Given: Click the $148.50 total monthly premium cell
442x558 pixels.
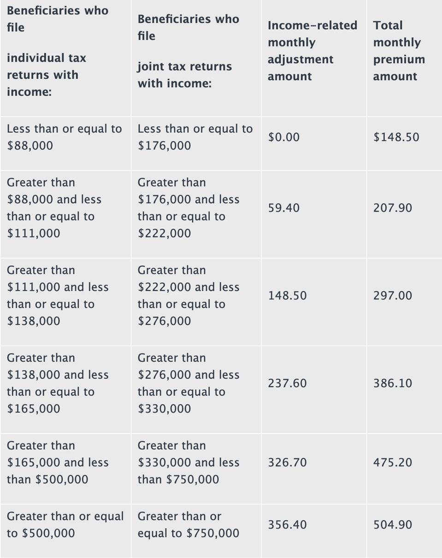Looking at the screenshot, I should click(396, 137).
